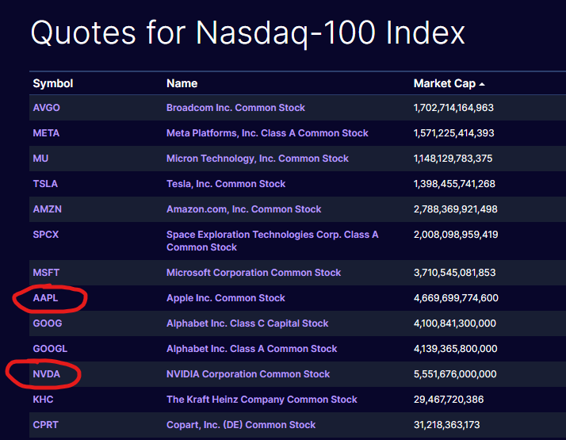
Task: Select Broadcom market cap 1,702,714,164,963
Action: [453, 108]
